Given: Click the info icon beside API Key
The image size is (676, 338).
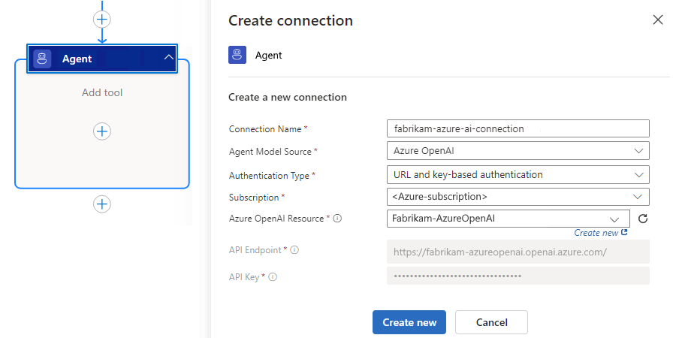Looking at the screenshot, I should click(273, 277).
